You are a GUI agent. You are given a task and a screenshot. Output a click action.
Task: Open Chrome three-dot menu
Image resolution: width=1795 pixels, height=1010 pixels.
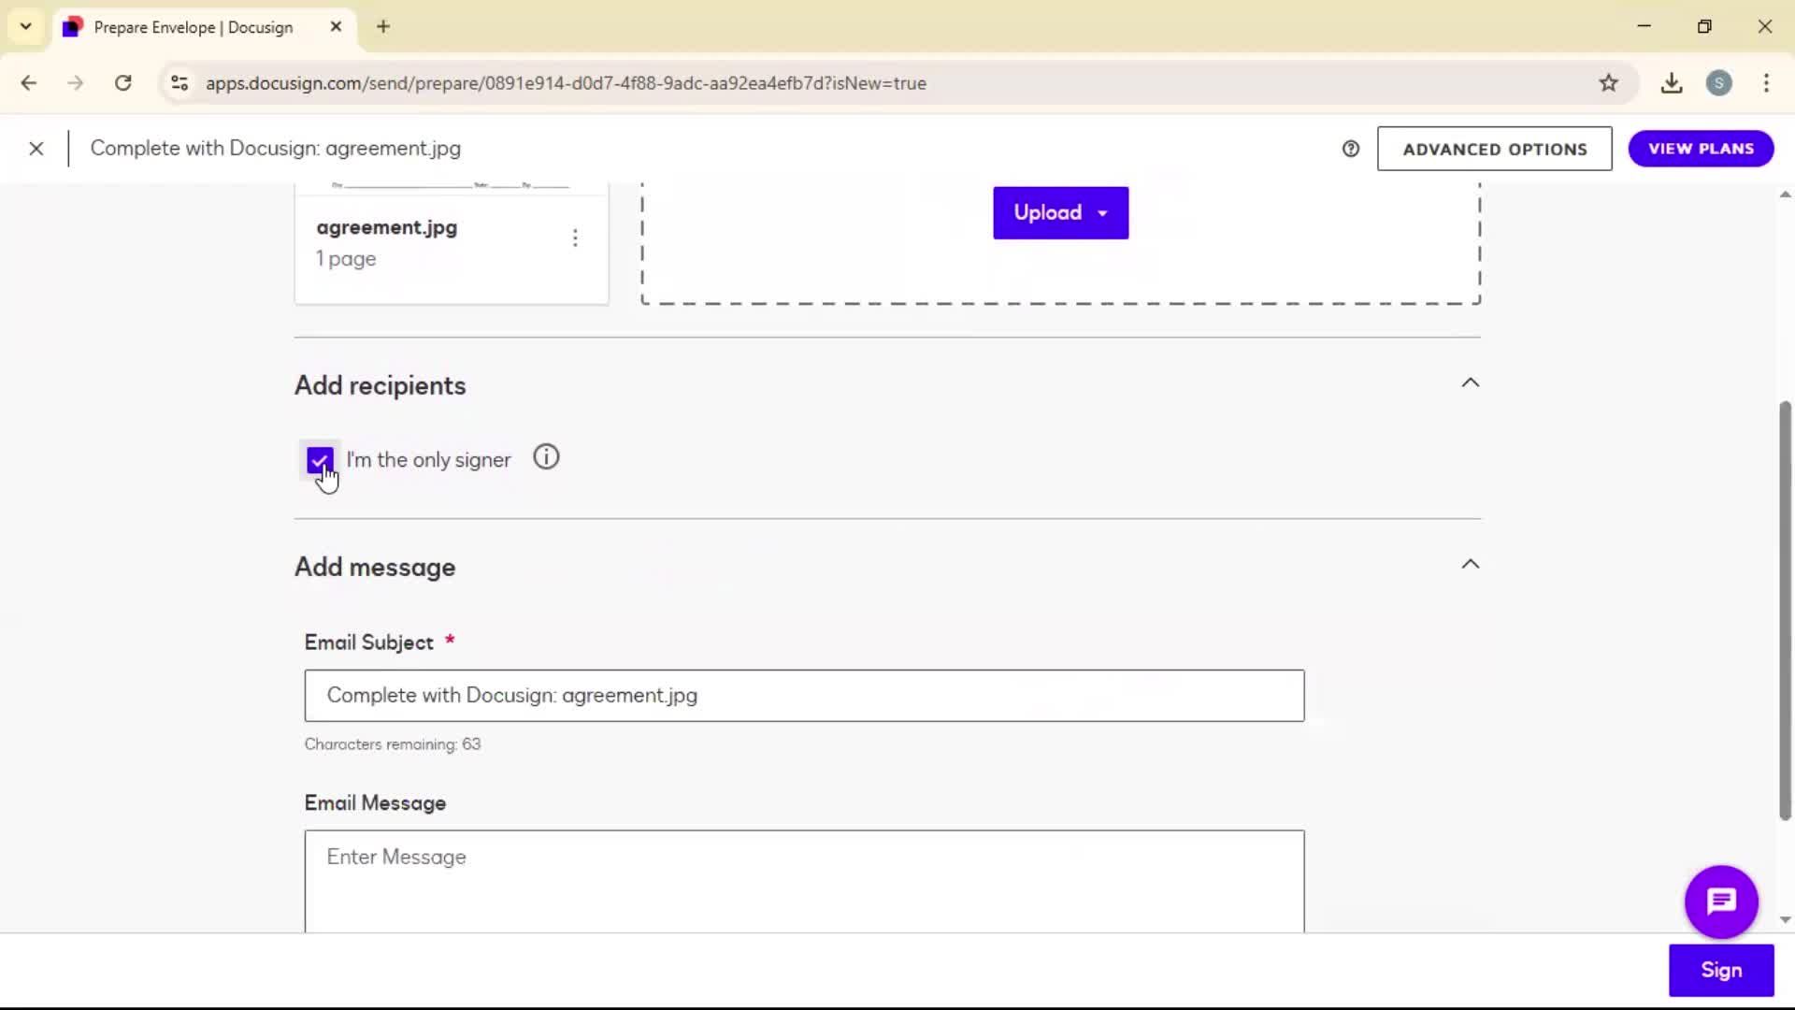(x=1766, y=83)
